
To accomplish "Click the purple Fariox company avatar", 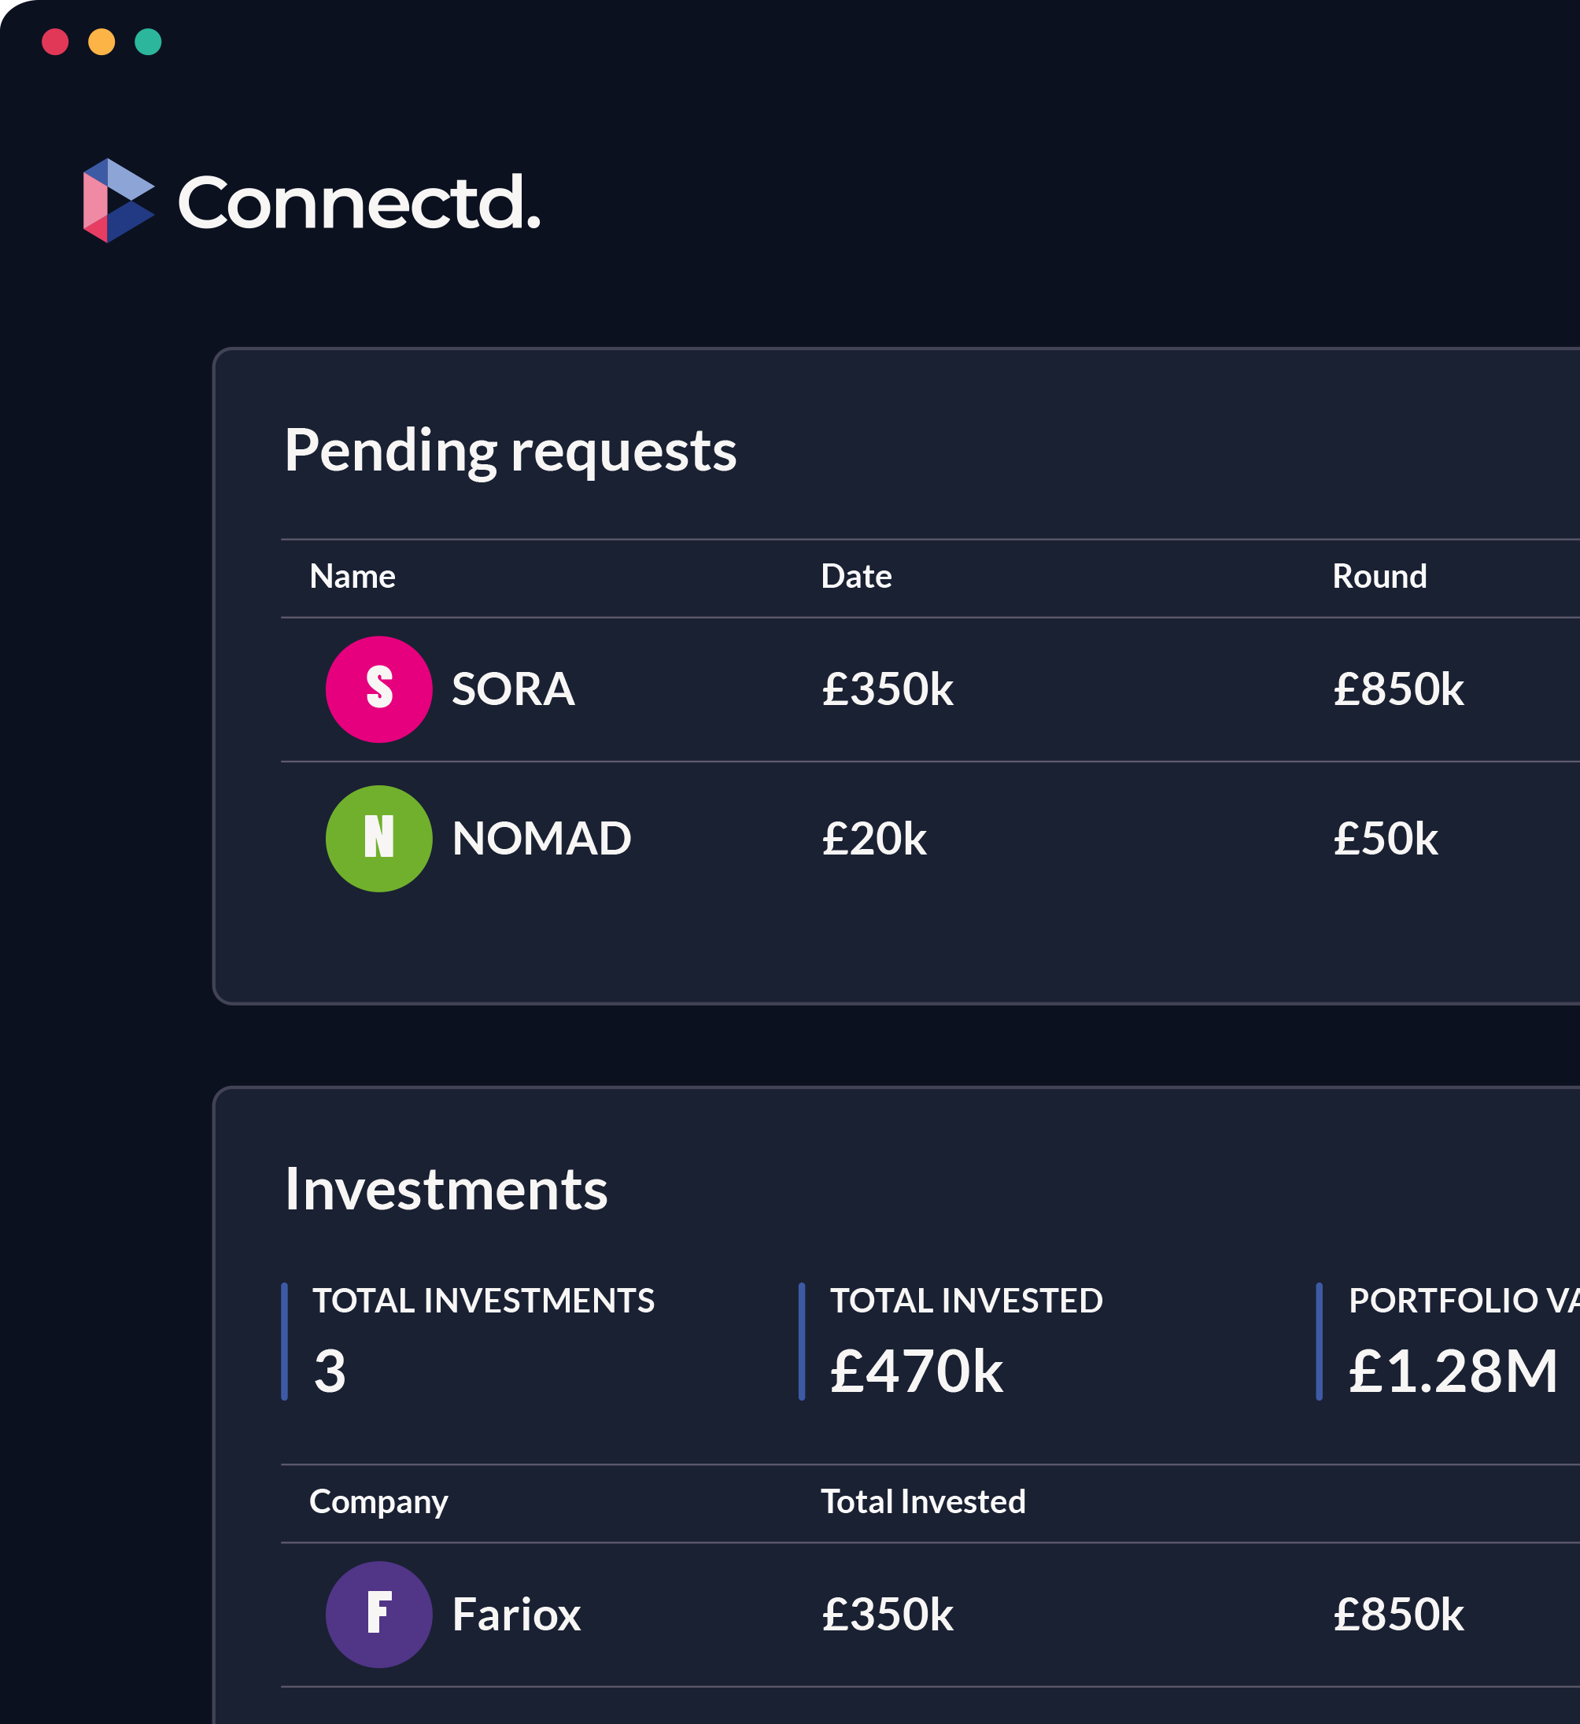I will click(378, 1615).
